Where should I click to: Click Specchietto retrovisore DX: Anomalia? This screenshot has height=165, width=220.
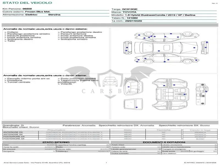tap(127, 125)
